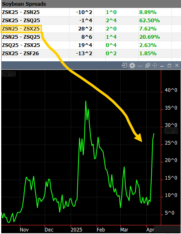Minimize the chart panel
The height and width of the screenshot is (234, 181).
[162, 66]
